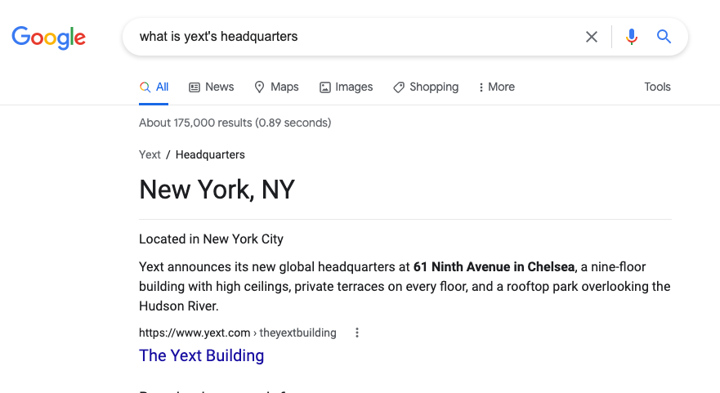The width and height of the screenshot is (720, 393).
Task: Click the Shopping tab tag icon
Action: (399, 87)
